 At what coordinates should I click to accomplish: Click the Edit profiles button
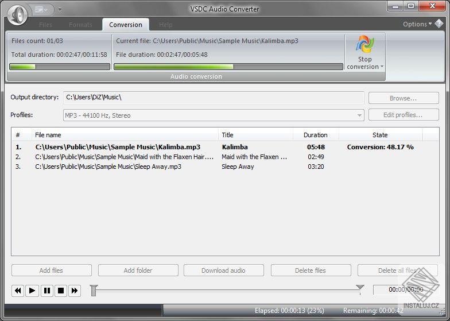pyautogui.click(x=404, y=115)
